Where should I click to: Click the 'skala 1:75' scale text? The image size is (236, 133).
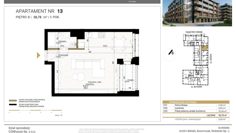tap(59, 115)
